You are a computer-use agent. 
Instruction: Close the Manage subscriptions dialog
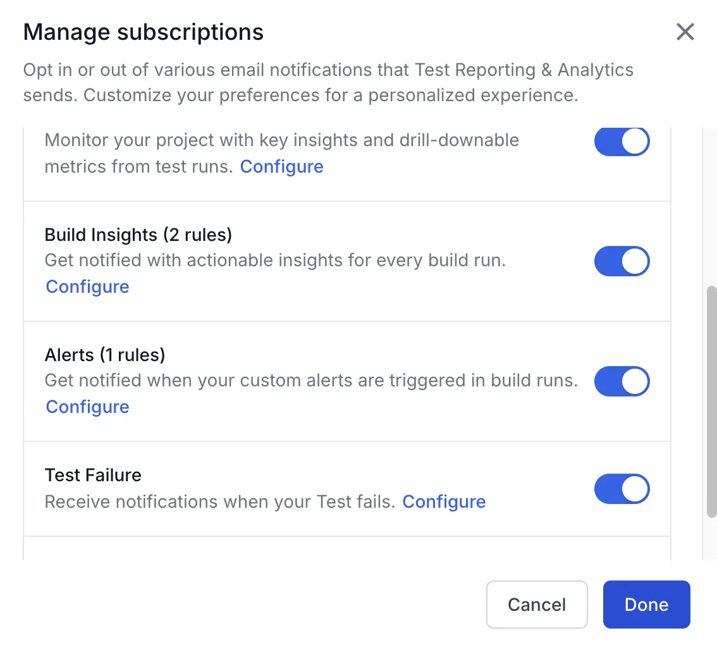(685, 32)
